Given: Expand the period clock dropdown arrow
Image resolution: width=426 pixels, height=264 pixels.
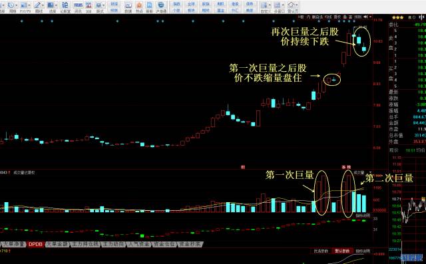Looking at the screenshot, I should [17, 5].
